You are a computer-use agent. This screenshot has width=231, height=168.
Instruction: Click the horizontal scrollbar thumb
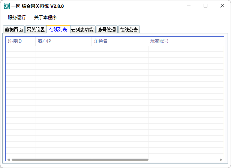79,160
